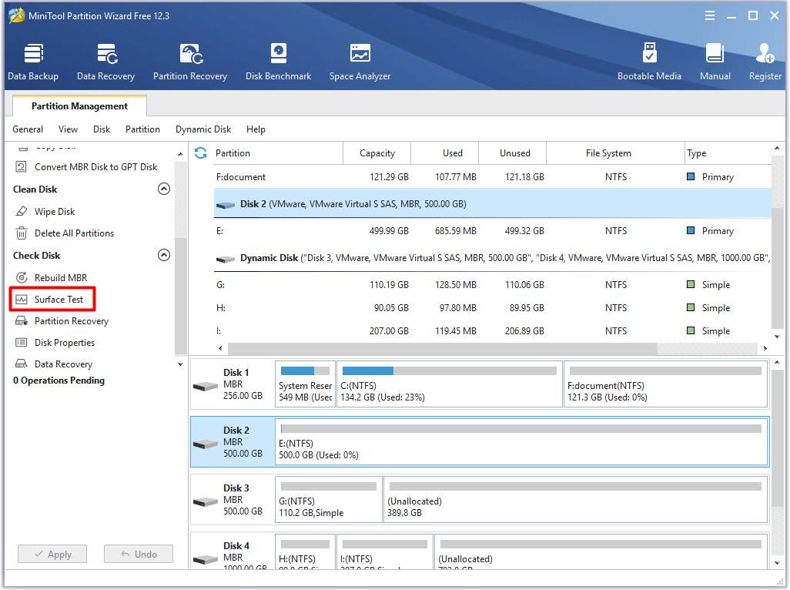This screenshot has width=790, height=590.
Task: Click Rebuild MBR link text
Action: tap(61, 277)
